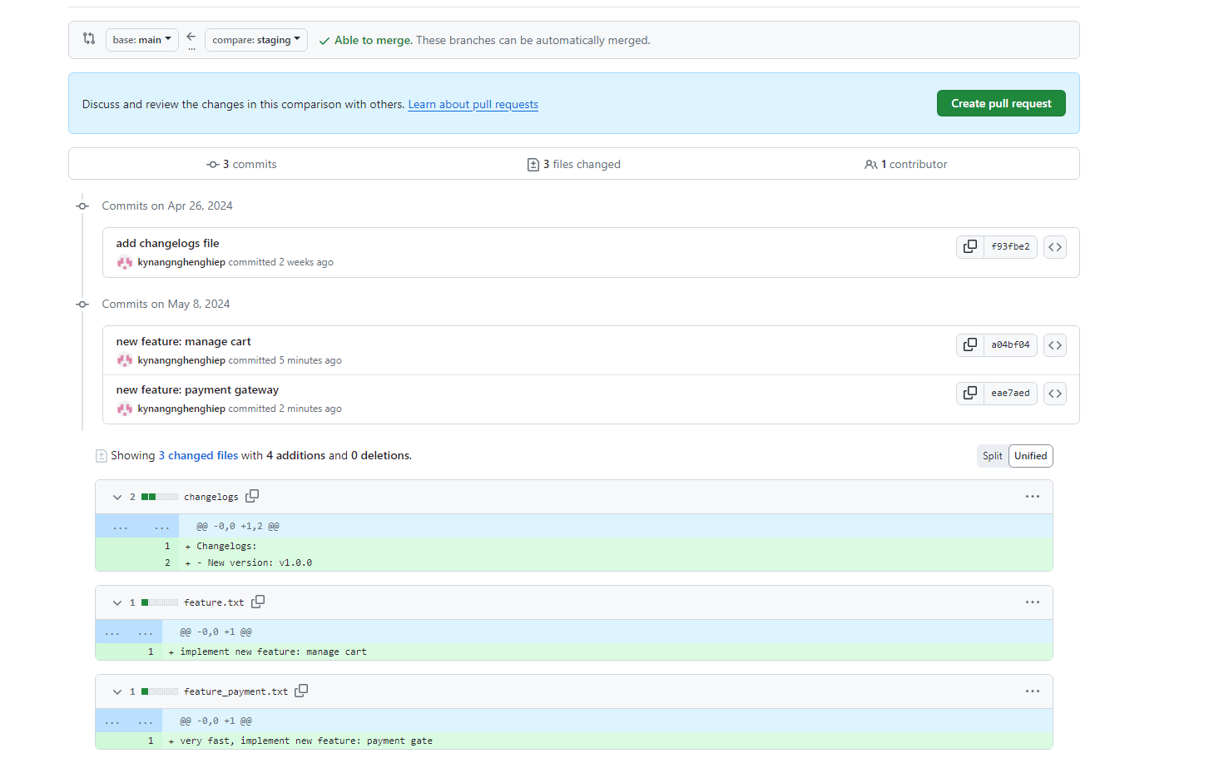Browse repository at commit a04bf04
The height and width of the screenshot is (778, 1224).
pyautogui.click(x=1054, y=345)
